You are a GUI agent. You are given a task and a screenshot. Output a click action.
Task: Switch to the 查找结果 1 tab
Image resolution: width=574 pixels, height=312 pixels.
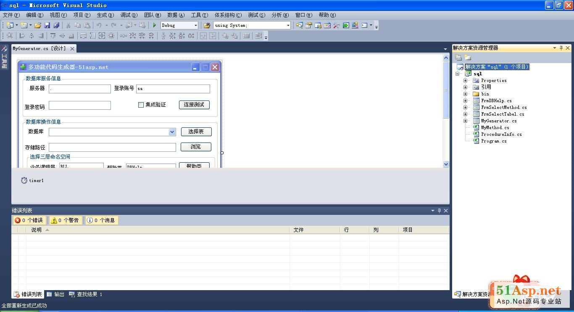tap(86, 294)
